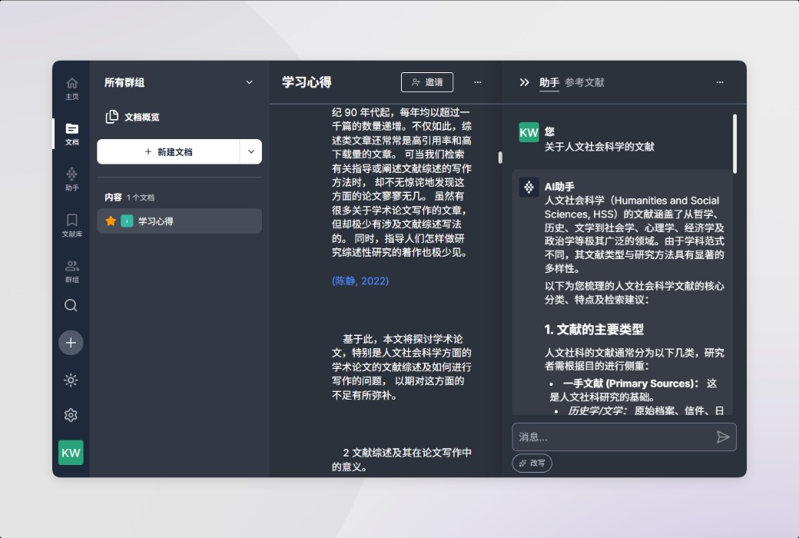Screen dimensions: 799x538
Task: Click the send message arrow icon
Action: coord(723,437)
